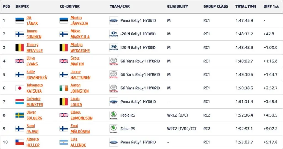Click the POS column header
This screenshot has width=283, height=149.
click(7, 7)
